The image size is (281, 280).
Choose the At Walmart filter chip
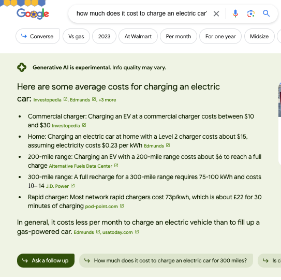click(x=138, y=36)
